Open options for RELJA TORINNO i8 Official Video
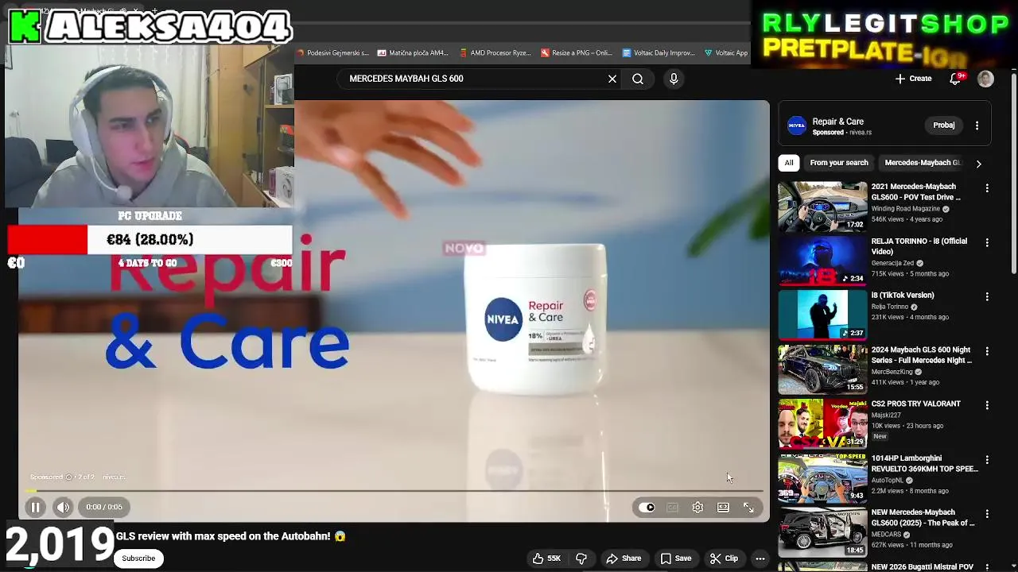The image size is (1018, 572). tap(987, 242)
